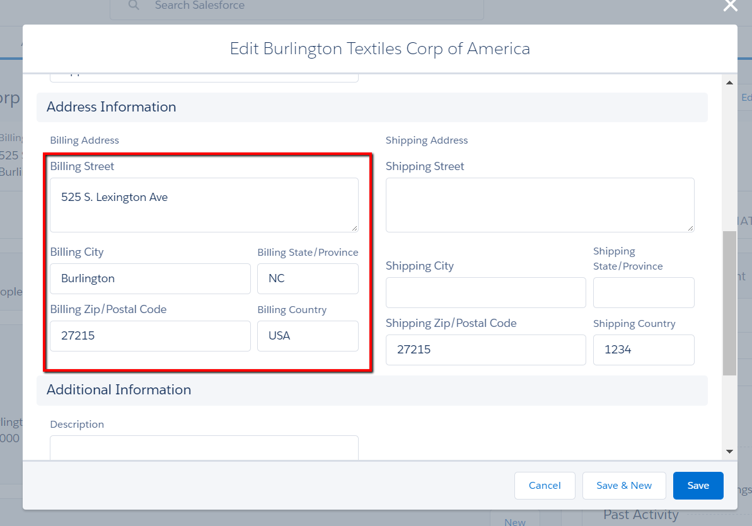
Task: Click the scrollbar down arrow in the dialog
Action: (729, 451)
